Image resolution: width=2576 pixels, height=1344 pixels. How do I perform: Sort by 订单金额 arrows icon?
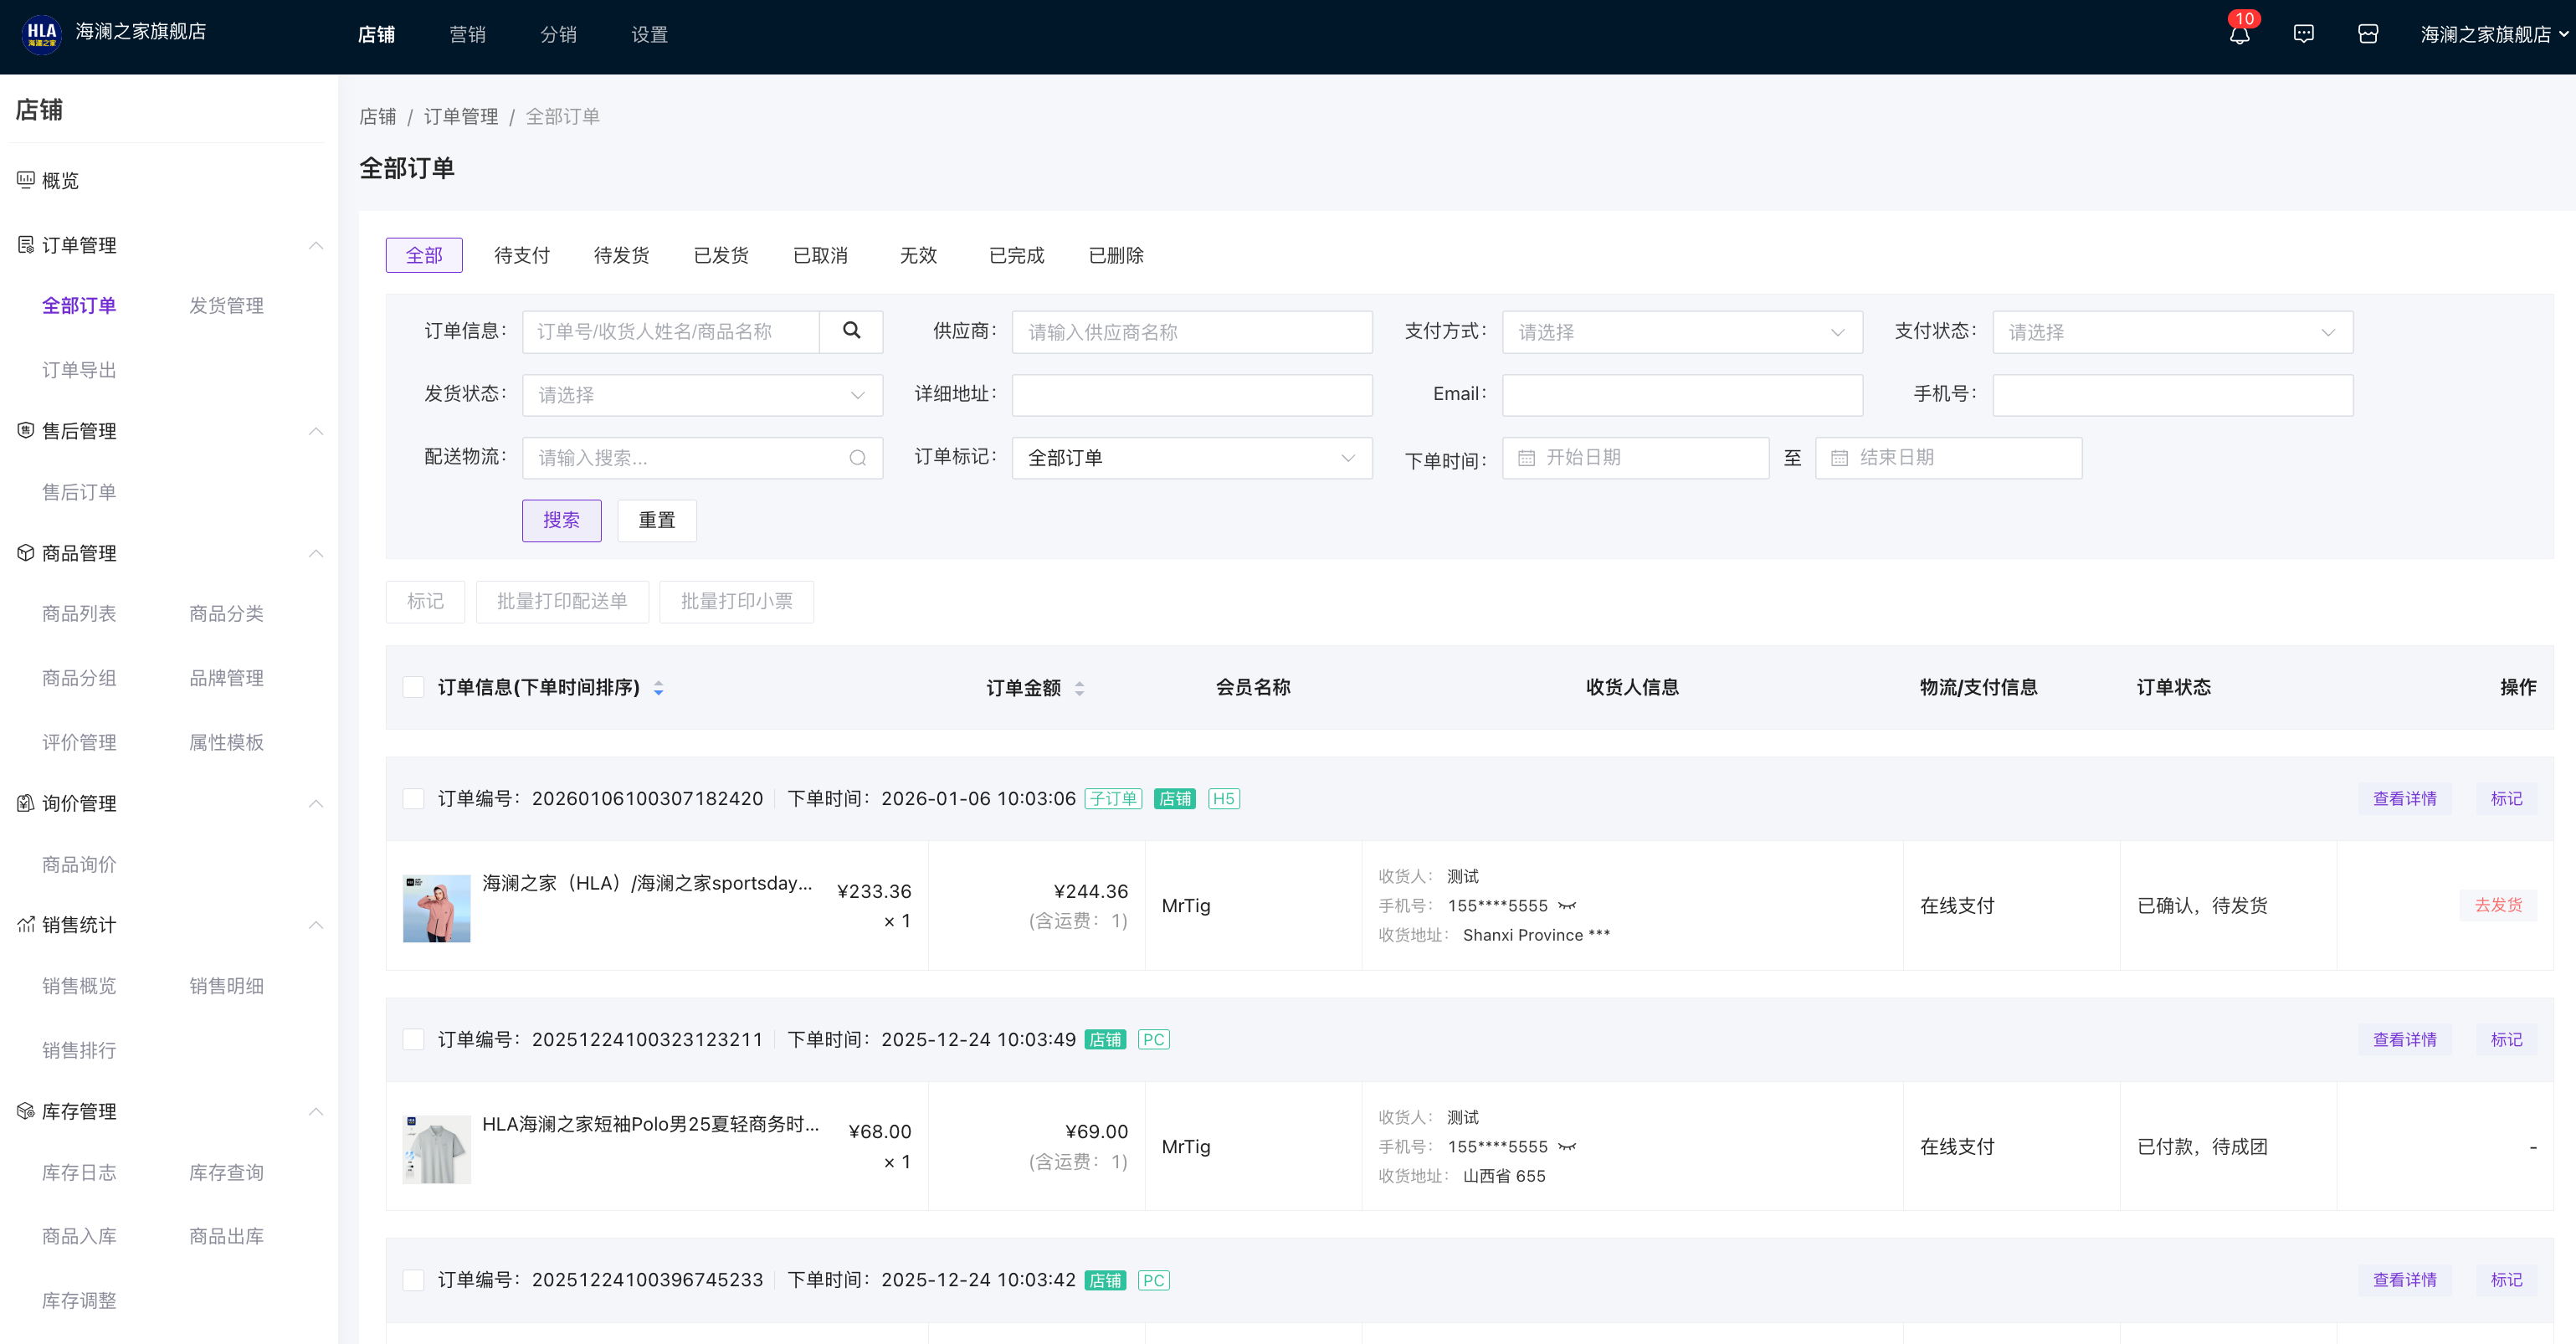tap(1079, 688)
